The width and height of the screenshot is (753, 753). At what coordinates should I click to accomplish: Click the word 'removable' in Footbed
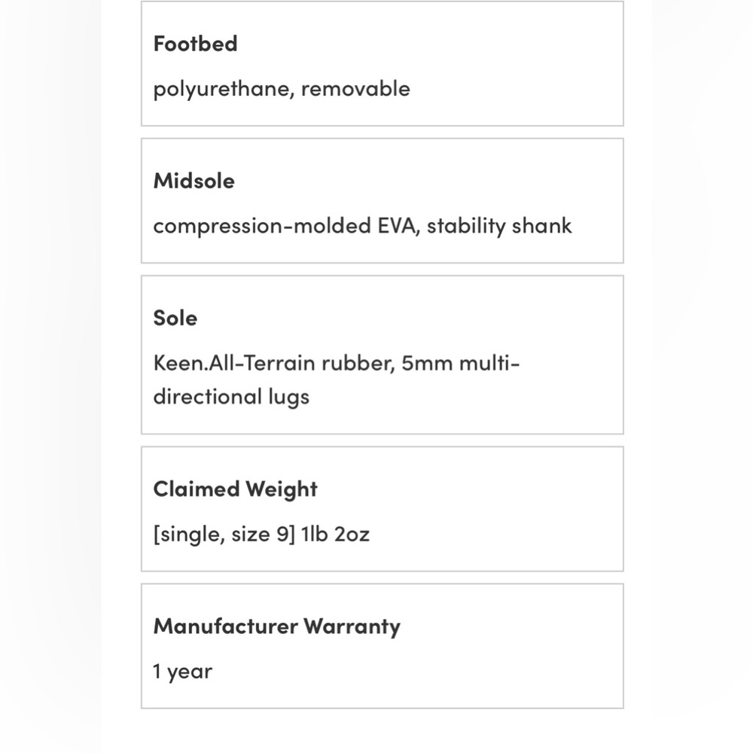pos(356,89)
